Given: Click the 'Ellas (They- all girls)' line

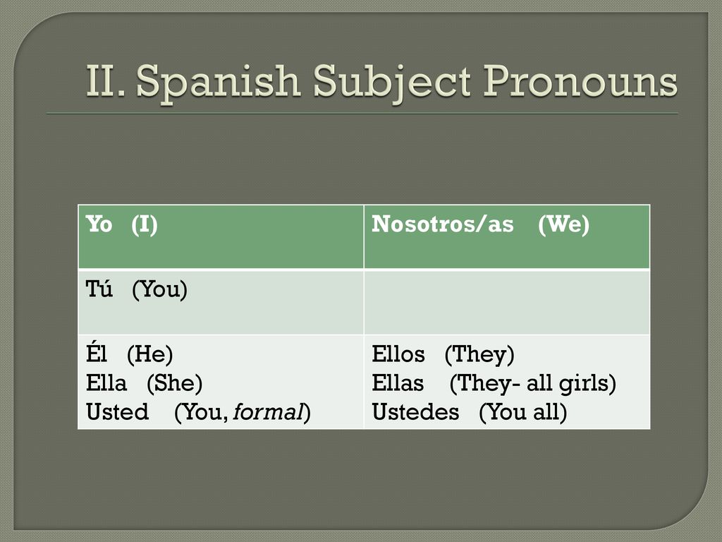Looking at the screenshot, I should pos(494,383).
